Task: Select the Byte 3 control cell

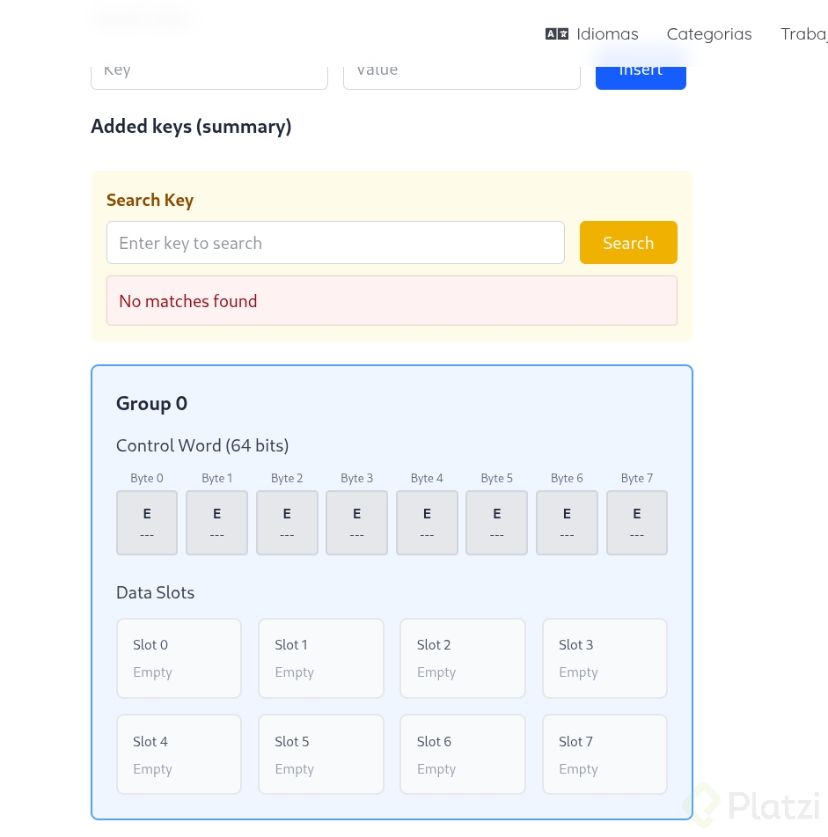Action: [x=356, y=523]
